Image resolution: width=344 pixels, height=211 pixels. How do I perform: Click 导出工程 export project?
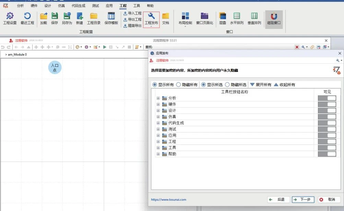[132, 19]
